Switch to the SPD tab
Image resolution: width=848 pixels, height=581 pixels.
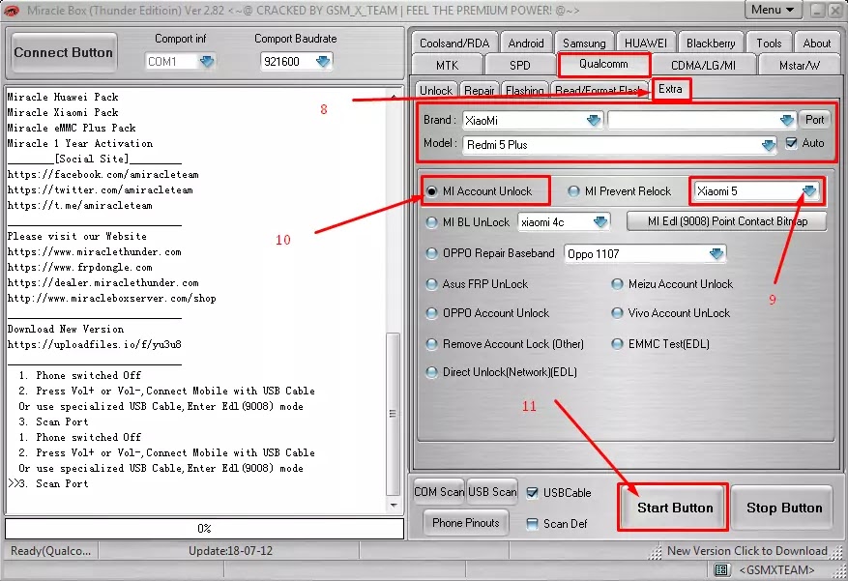[x=519, y=66]
